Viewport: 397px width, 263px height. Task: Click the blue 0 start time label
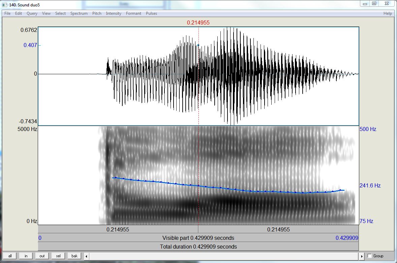tap(40, 238)
